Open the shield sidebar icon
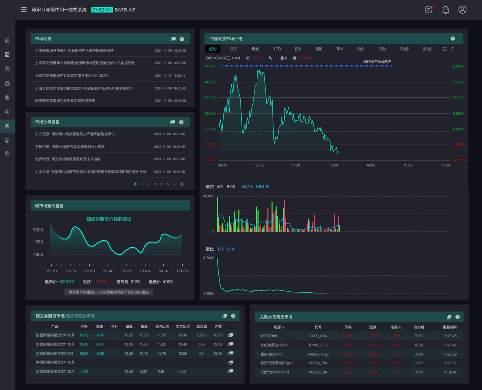The width and height of the screenshot is (482, 390). (x=7, y=112)
